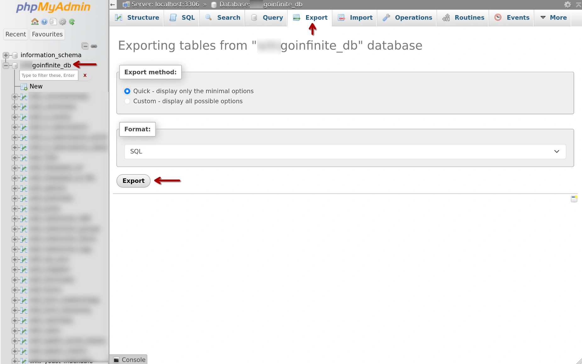Click the chain link icon above database tree

pos(94,46)
